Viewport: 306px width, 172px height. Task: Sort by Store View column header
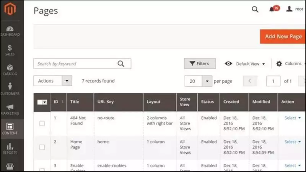pos(187,102)
